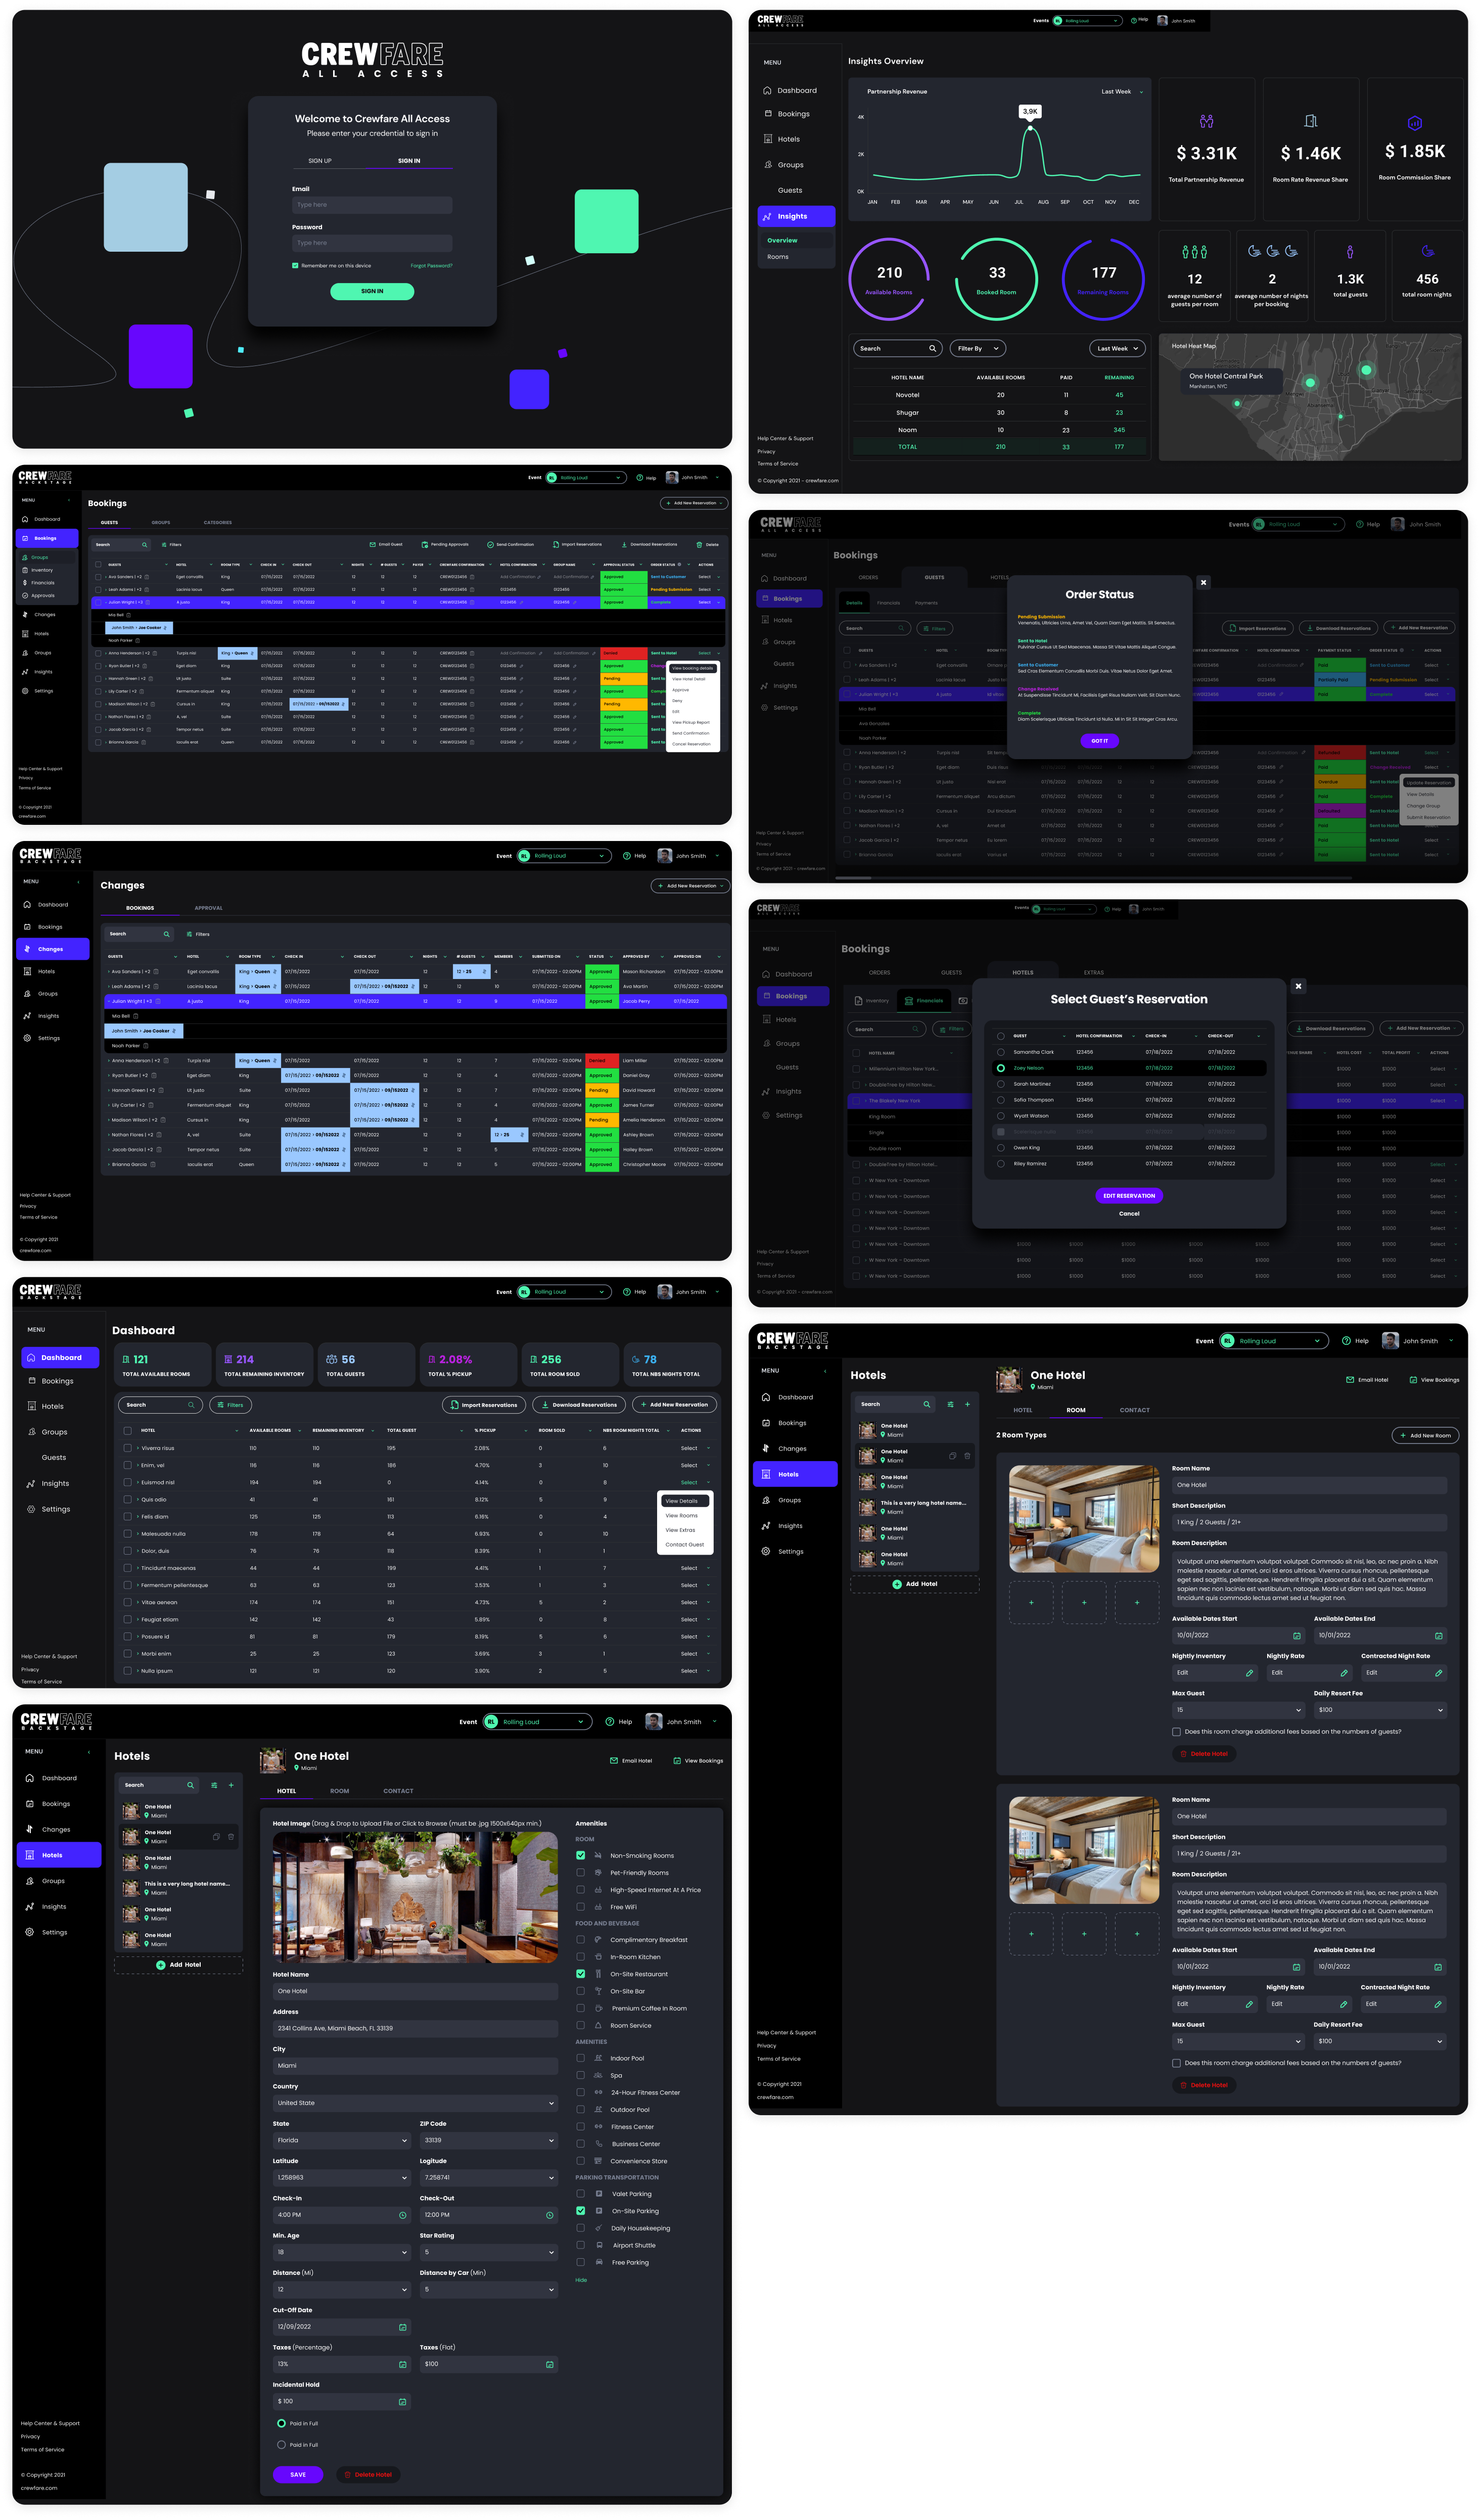Uncheck the On-Site Restaurant amenity
The width and height of the screenshot is (1481, 2520).
click(x=581, y=1974)
